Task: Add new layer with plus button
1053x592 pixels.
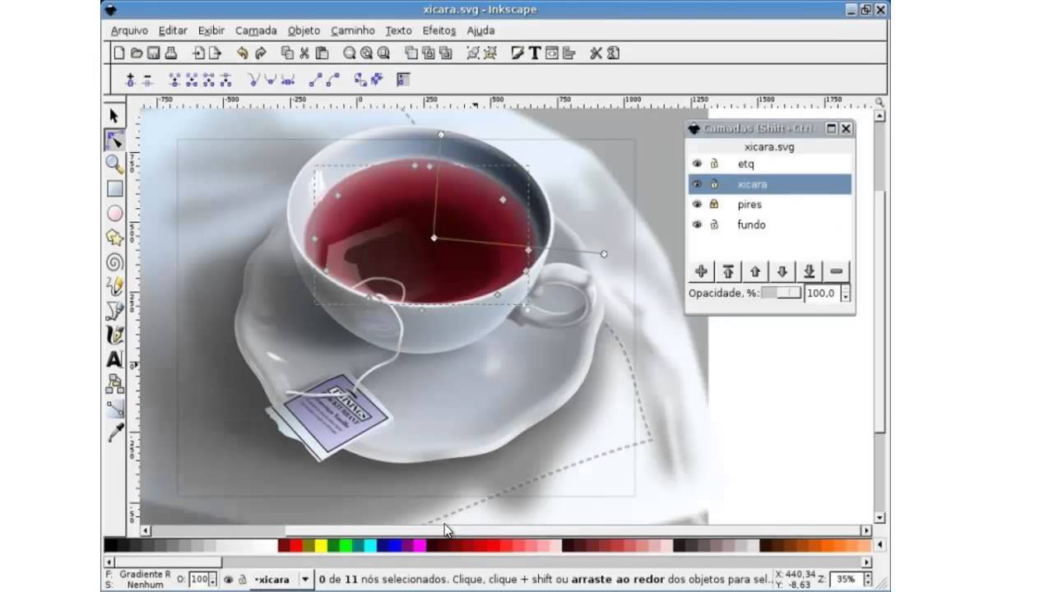Action: pyautogui.click(x=701, y=271)
